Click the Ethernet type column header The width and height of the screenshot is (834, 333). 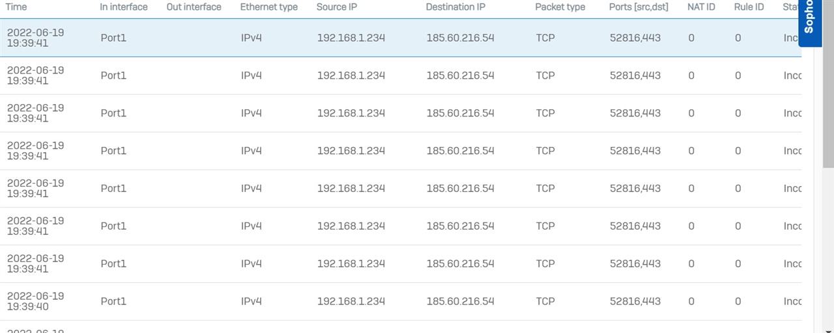(x=268, y=7)
